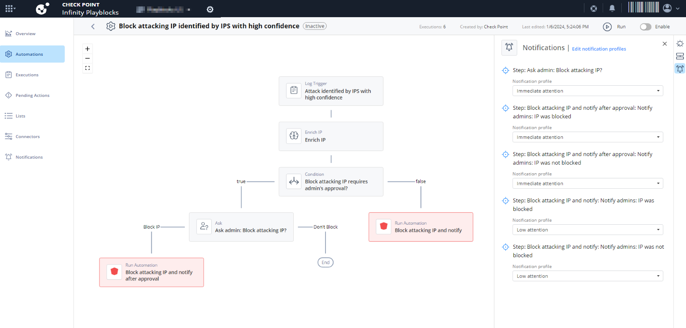Go back using the left chevron arrow
This screenshot has height=328, width=686.
coord(93,27)
